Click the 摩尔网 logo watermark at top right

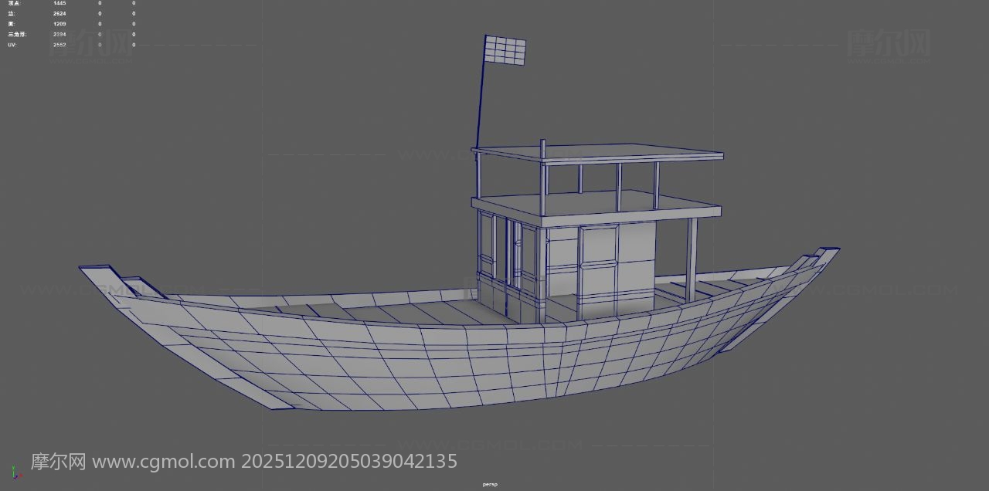889,42
